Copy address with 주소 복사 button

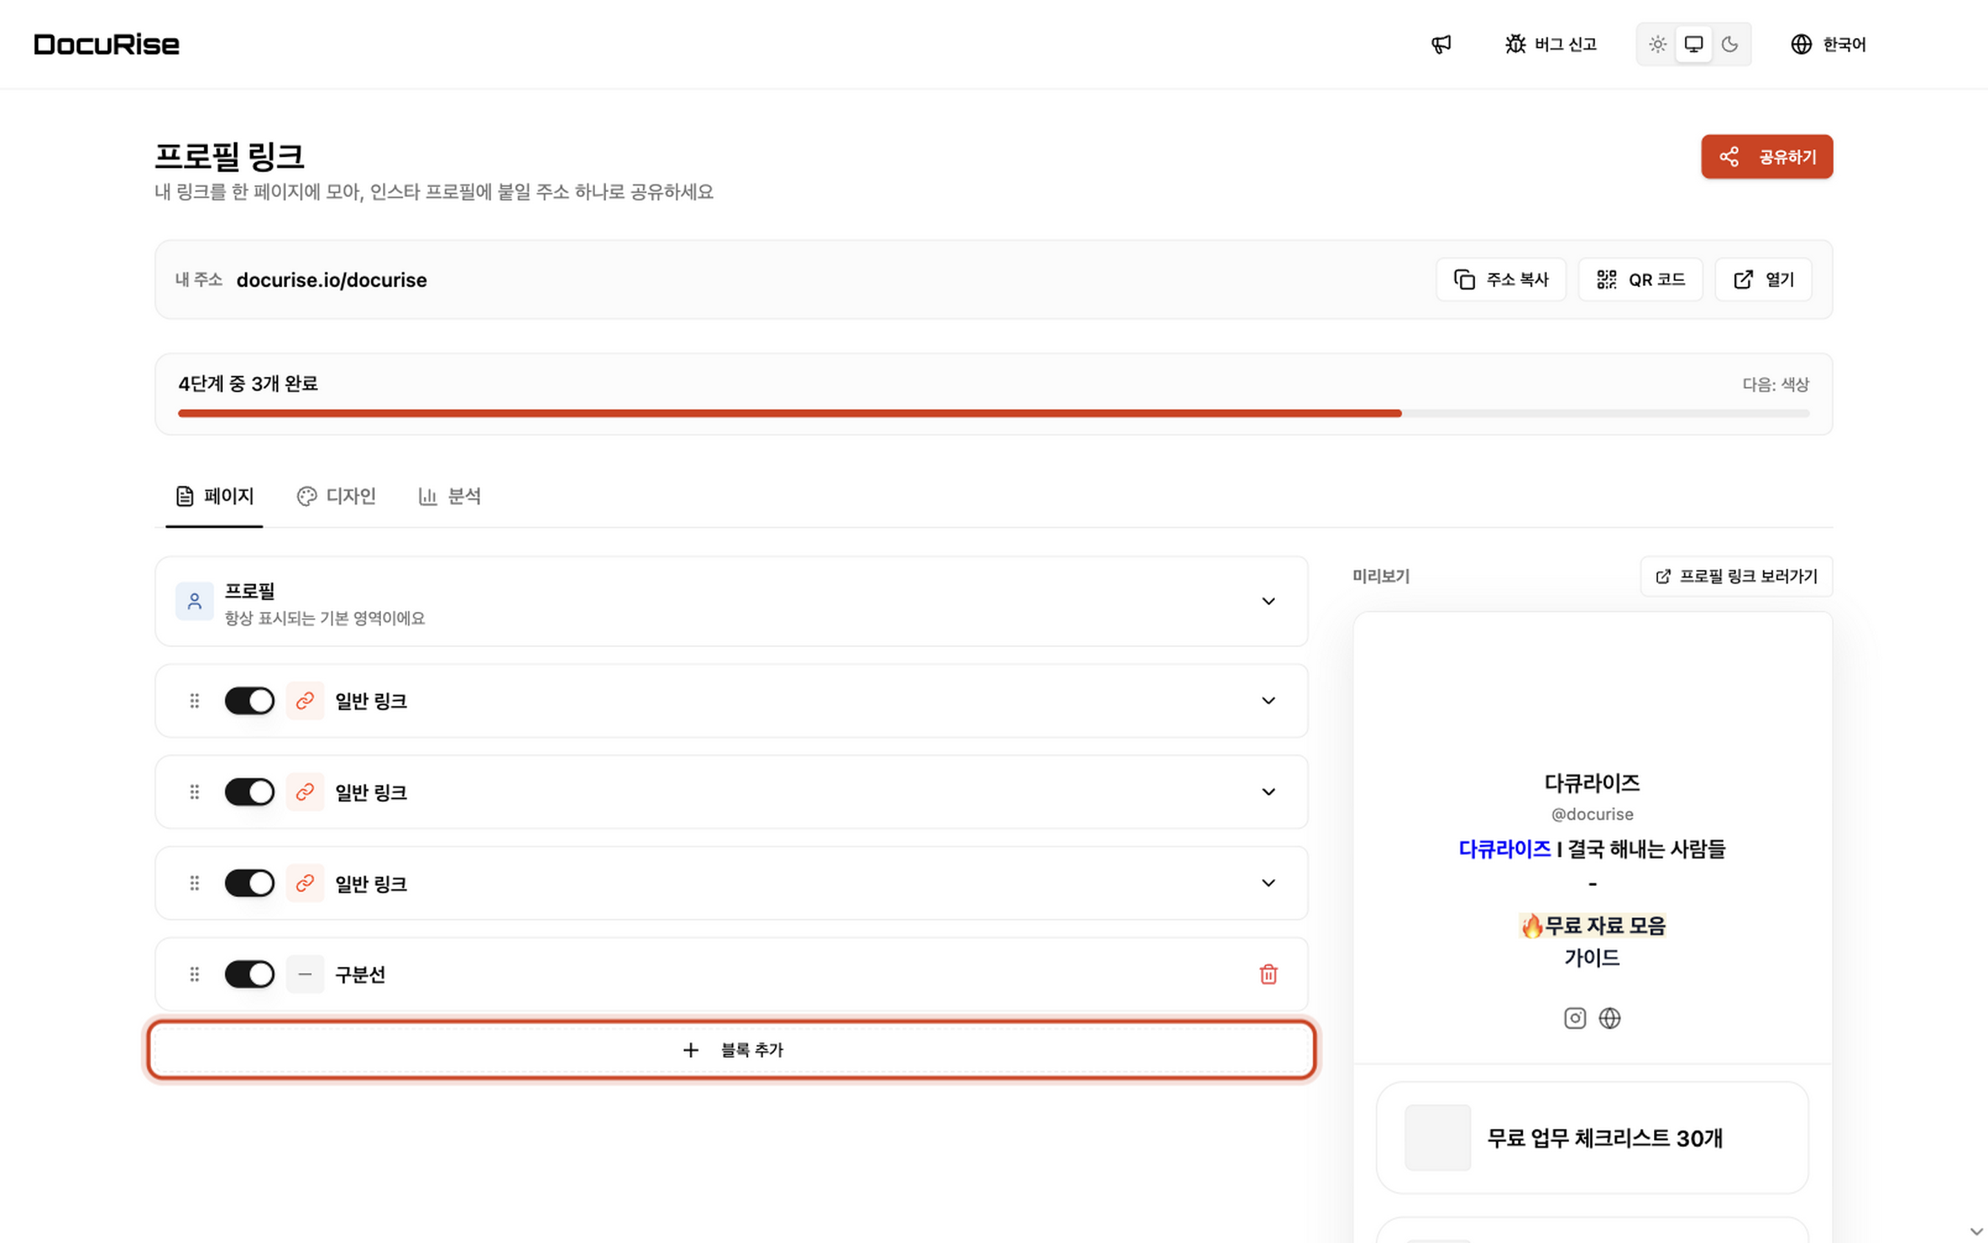click(x=1500, y=280)
